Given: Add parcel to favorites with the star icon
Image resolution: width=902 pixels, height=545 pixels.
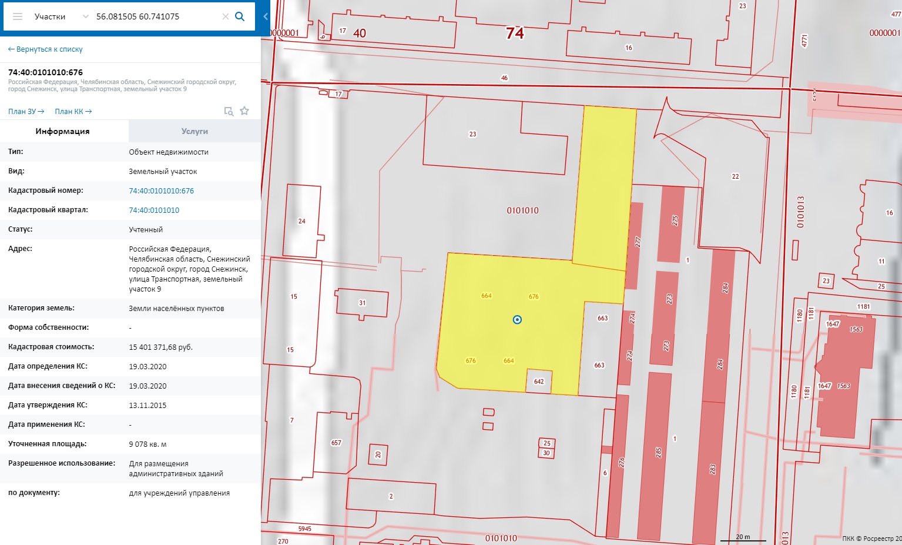Looking at the screenshot, I should pos(244,111).
